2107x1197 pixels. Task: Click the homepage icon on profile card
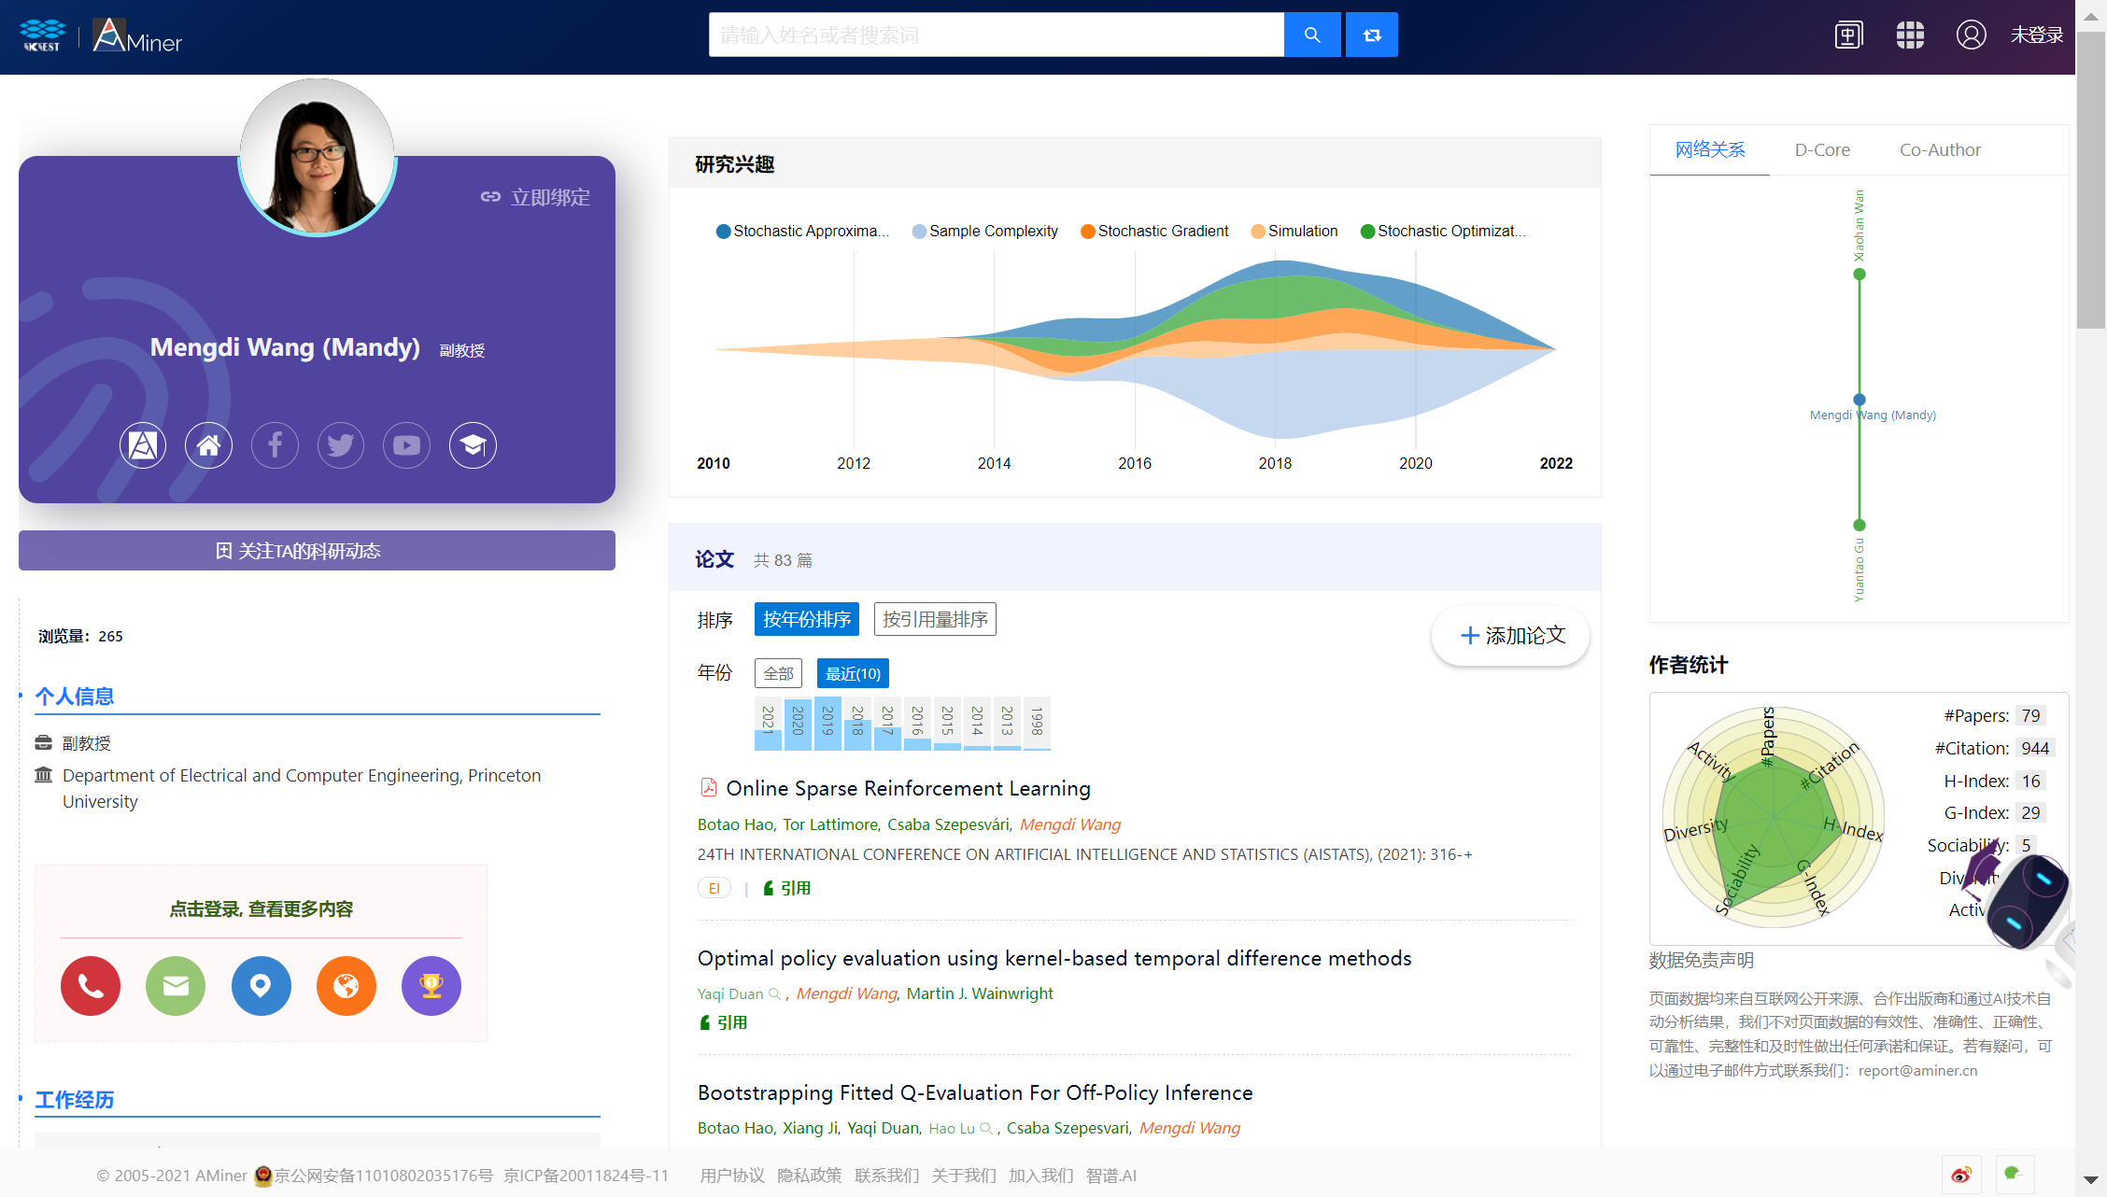point(208,445)
